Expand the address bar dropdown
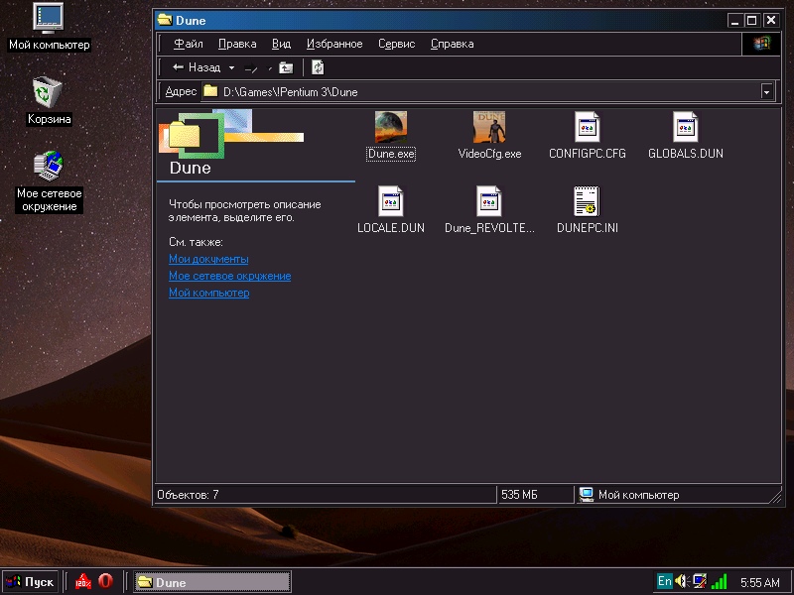Screen dimensions: 794x595 [x=766, y=91]
